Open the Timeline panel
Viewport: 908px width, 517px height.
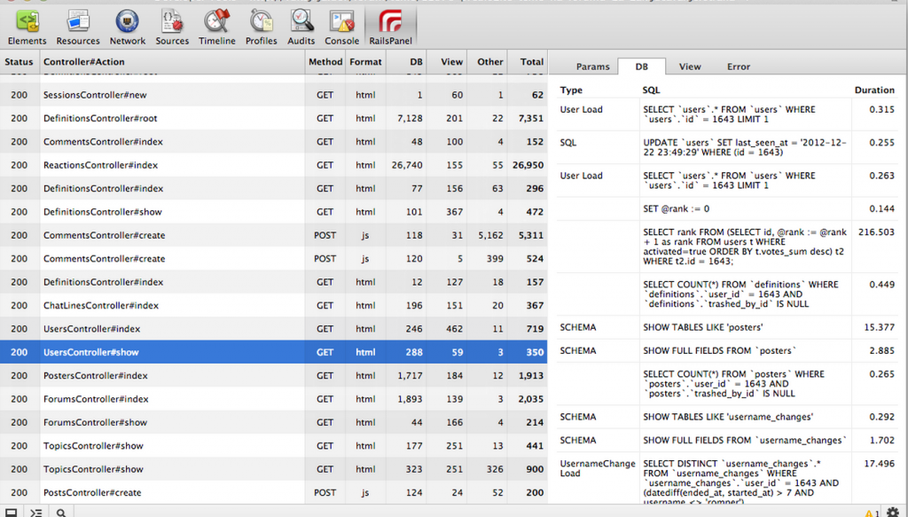(216, 27)
